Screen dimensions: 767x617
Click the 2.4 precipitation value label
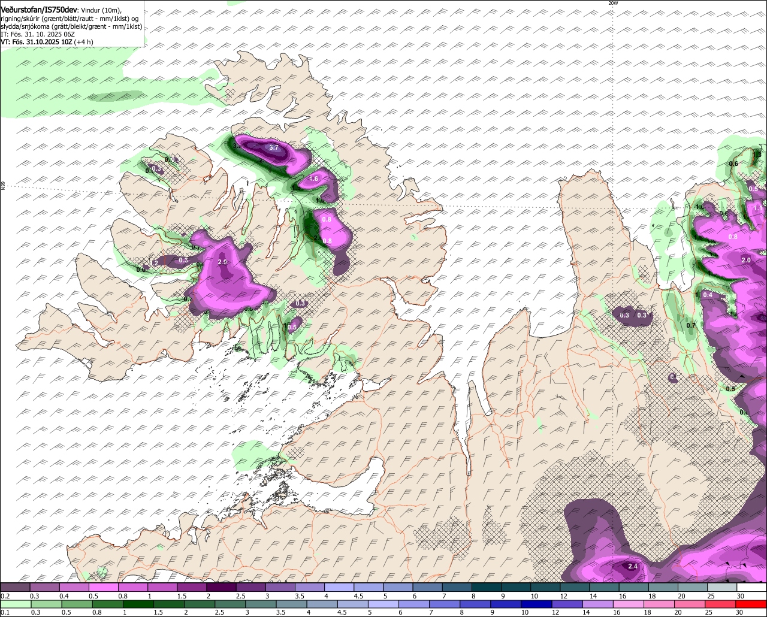(x=632, y=566)
